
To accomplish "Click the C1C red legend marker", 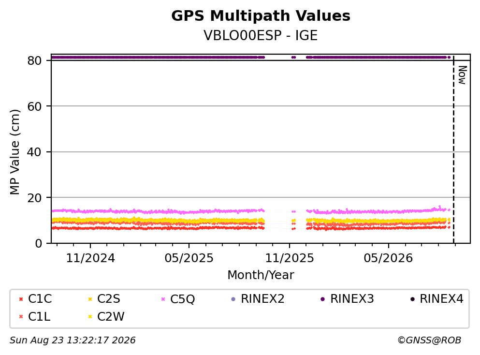I will [x=21, y=299].
